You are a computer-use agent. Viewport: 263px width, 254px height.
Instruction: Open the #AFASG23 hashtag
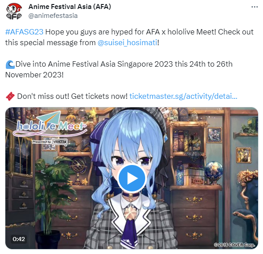click(24, 32)
